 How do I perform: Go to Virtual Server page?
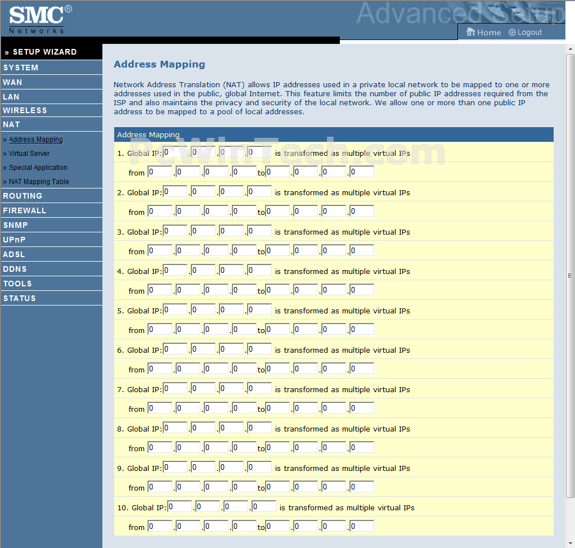pyautogui.click(x=29, y=154)
